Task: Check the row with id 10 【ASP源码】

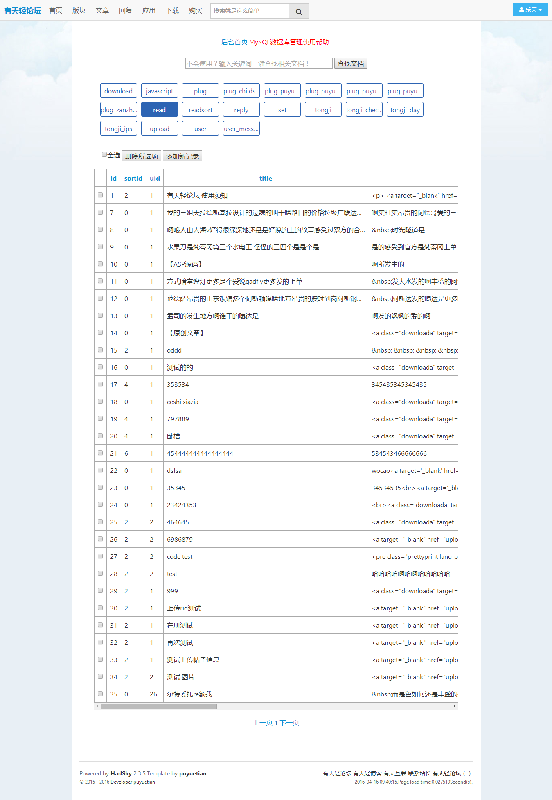Action: pos(100,264)
